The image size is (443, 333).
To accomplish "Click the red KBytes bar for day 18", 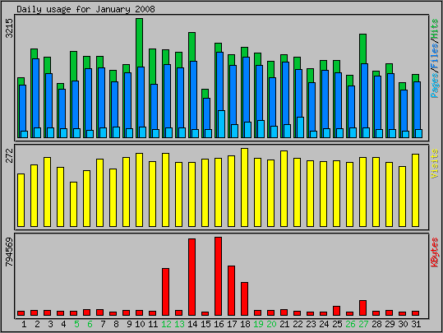I will [244, 298].
